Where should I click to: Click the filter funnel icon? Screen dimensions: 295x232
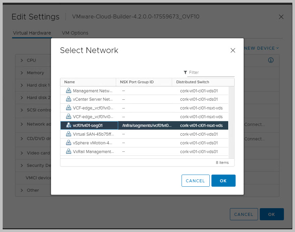click(185, 73)
